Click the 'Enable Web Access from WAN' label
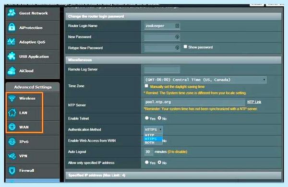This screenshot has height=187, width=288. (92, 140)
